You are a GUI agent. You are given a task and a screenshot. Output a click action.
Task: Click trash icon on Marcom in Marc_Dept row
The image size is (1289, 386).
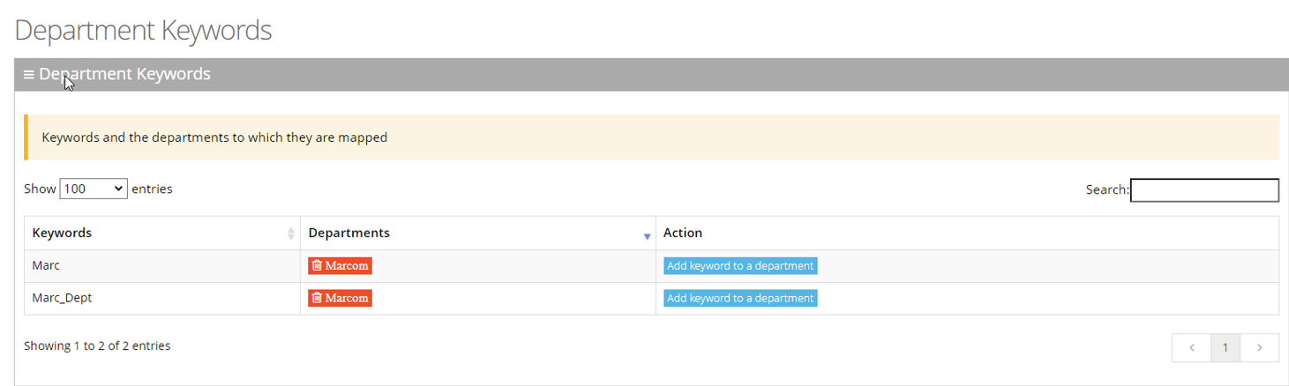pos(317,298)
